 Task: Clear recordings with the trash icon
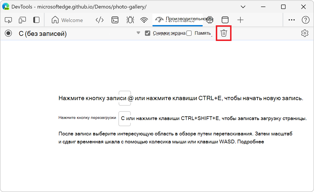click(224, 33)
